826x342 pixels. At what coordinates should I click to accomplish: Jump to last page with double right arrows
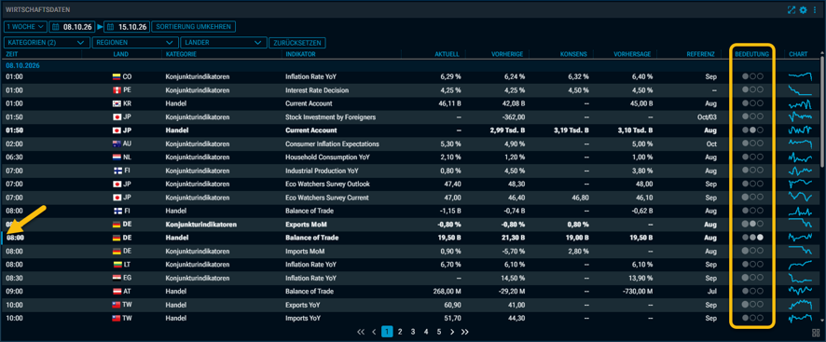click(x=465, y=332)
